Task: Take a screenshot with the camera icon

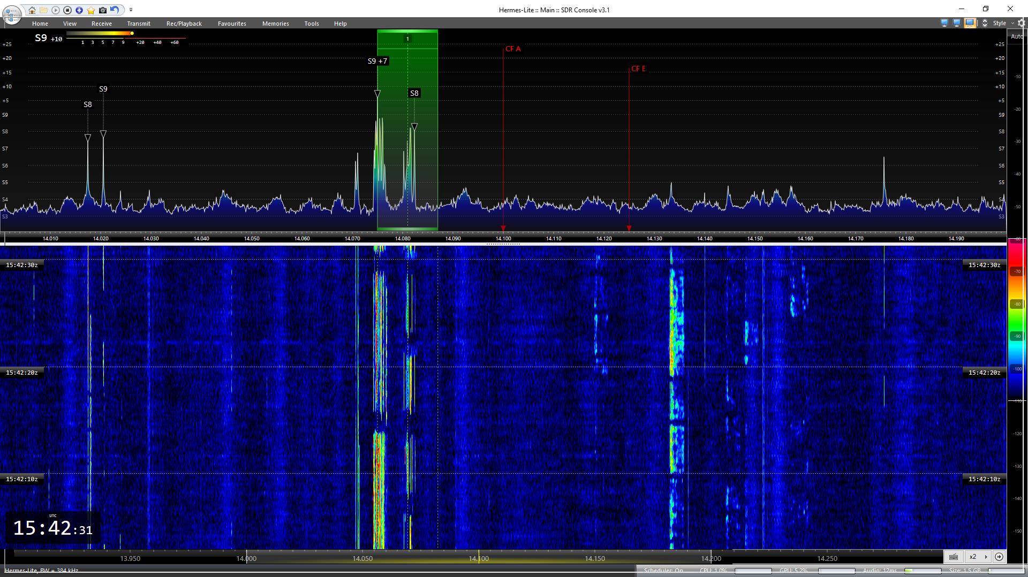Action: point(103,10)
